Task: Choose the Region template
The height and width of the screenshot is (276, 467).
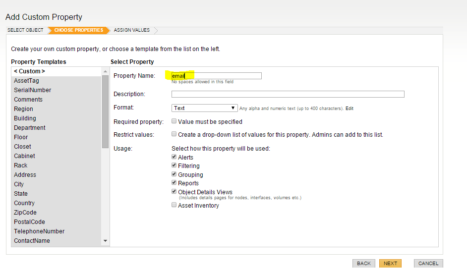Action: 57,109
